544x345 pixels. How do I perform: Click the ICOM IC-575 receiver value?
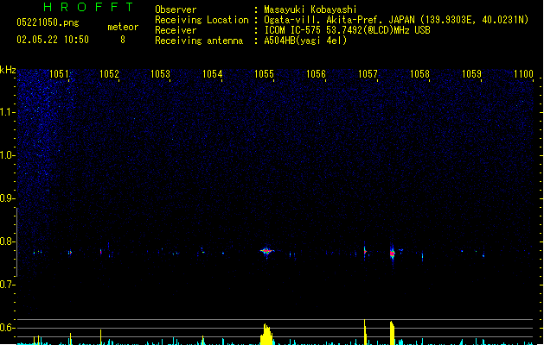(x=348, y=30)
